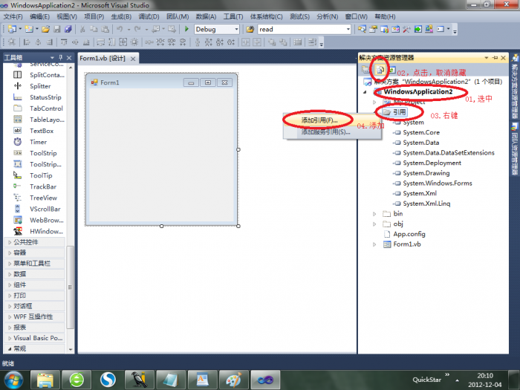Select App.config in Solution Explorer
520x390 pixels.
pyautogui.click(x=409, y=234)
